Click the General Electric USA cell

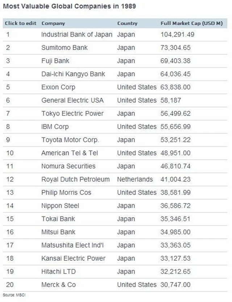coord(72,100)
